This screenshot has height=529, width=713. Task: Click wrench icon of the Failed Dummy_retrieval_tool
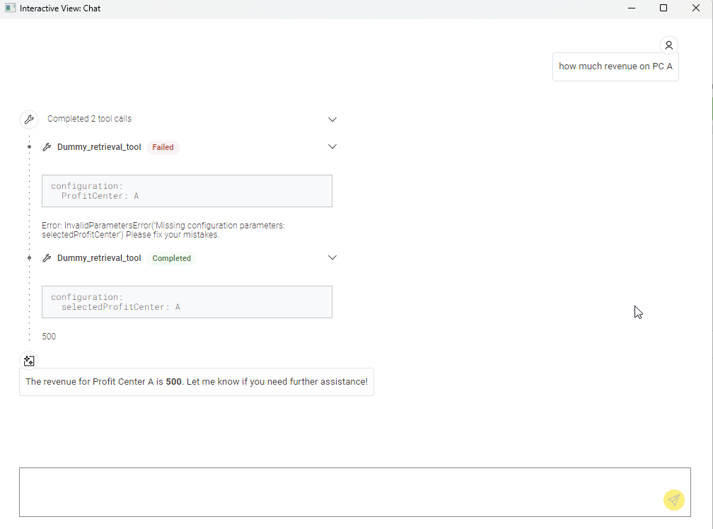coord(47,147)
